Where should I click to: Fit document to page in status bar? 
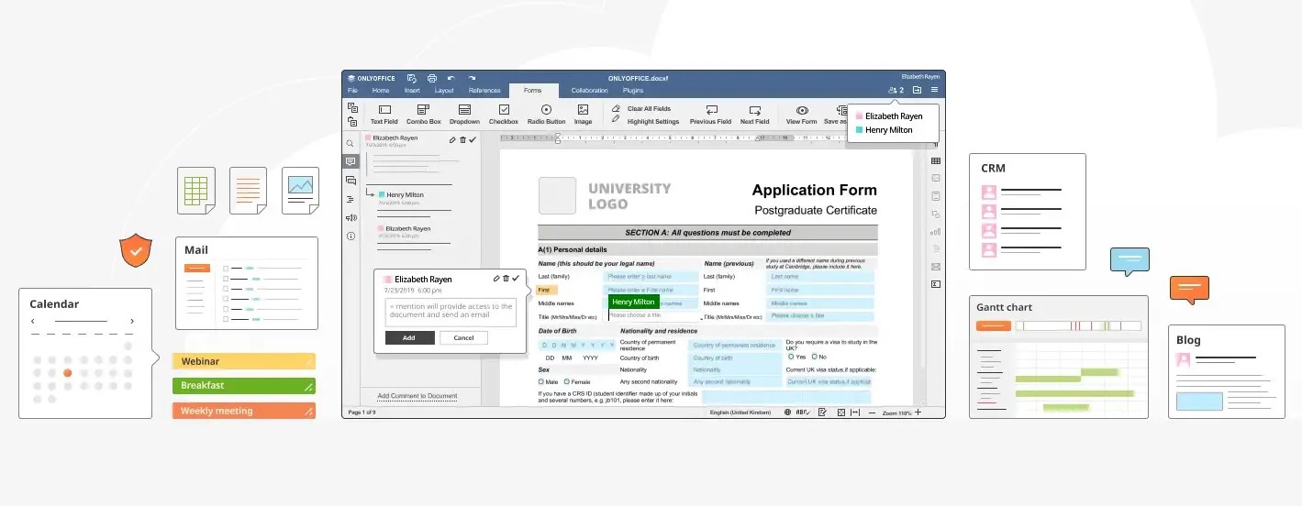tap(840, 412)
